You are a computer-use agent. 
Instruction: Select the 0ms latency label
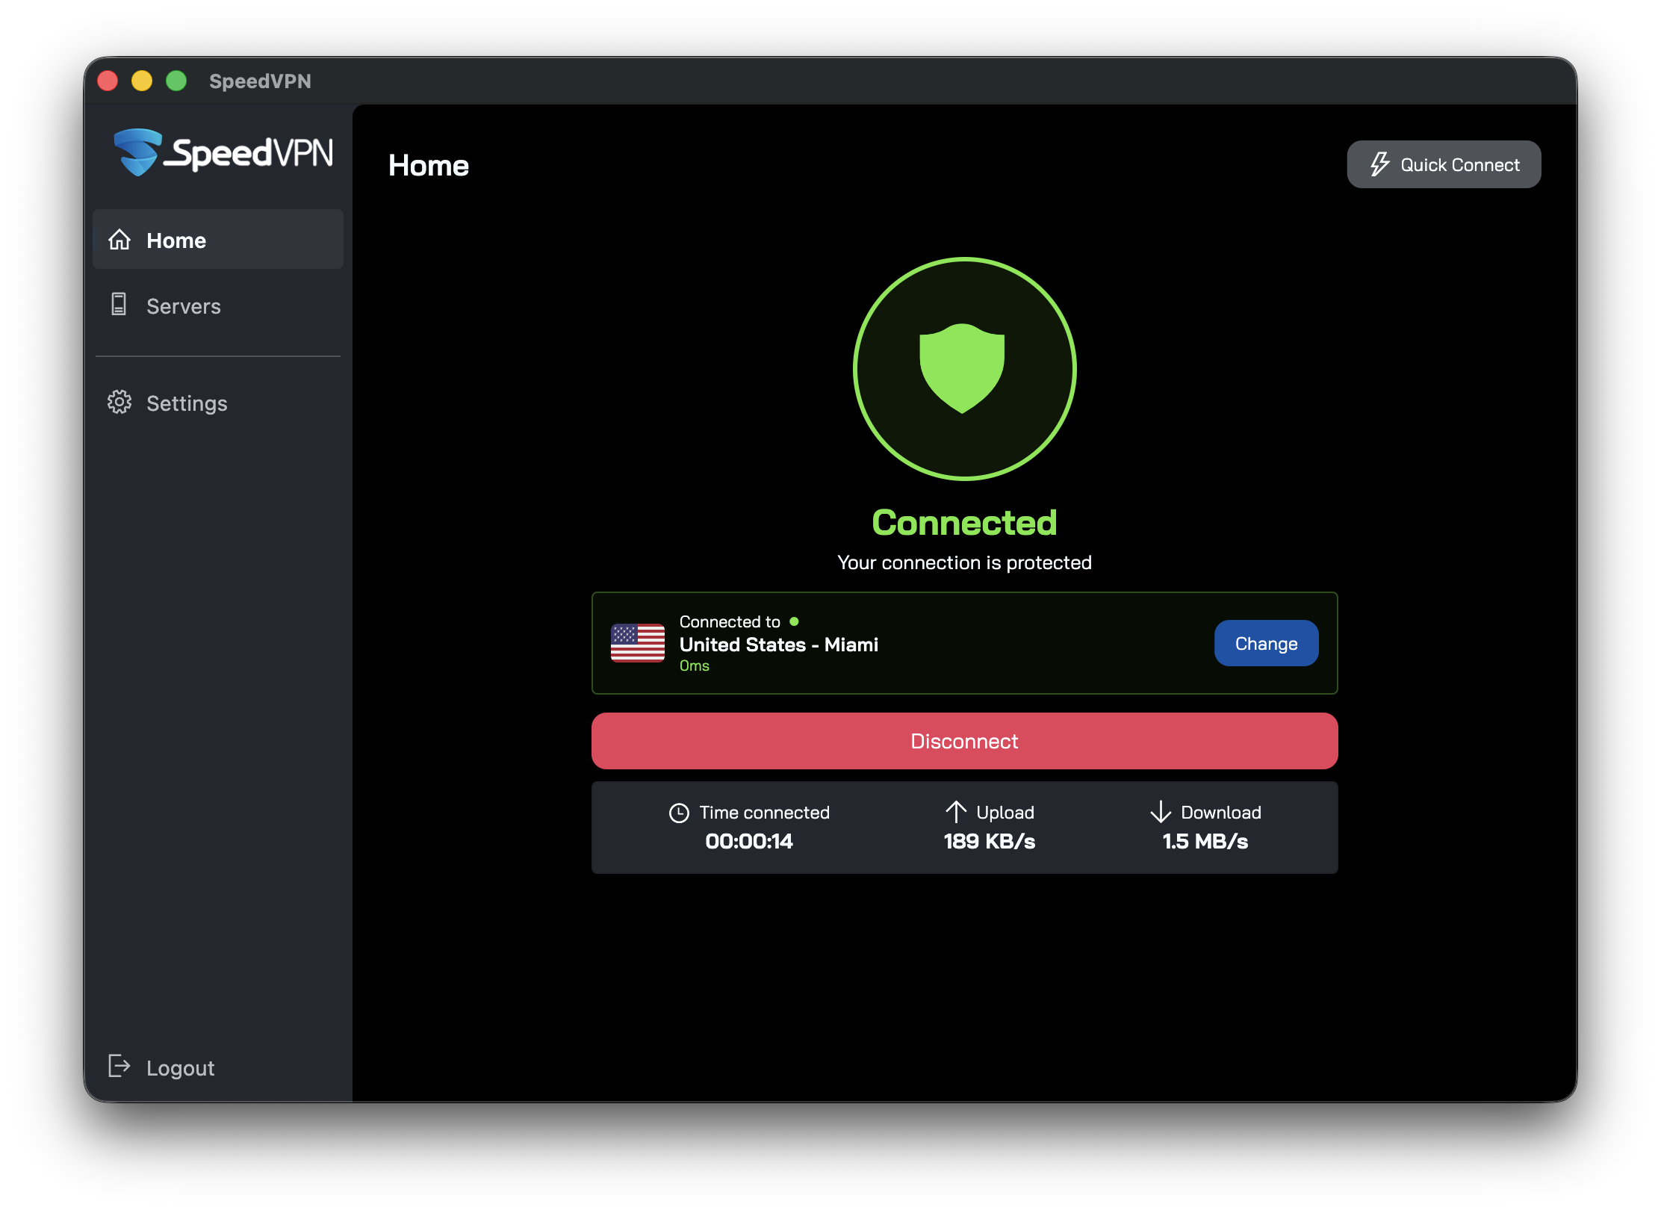click(x=694, y=665)
